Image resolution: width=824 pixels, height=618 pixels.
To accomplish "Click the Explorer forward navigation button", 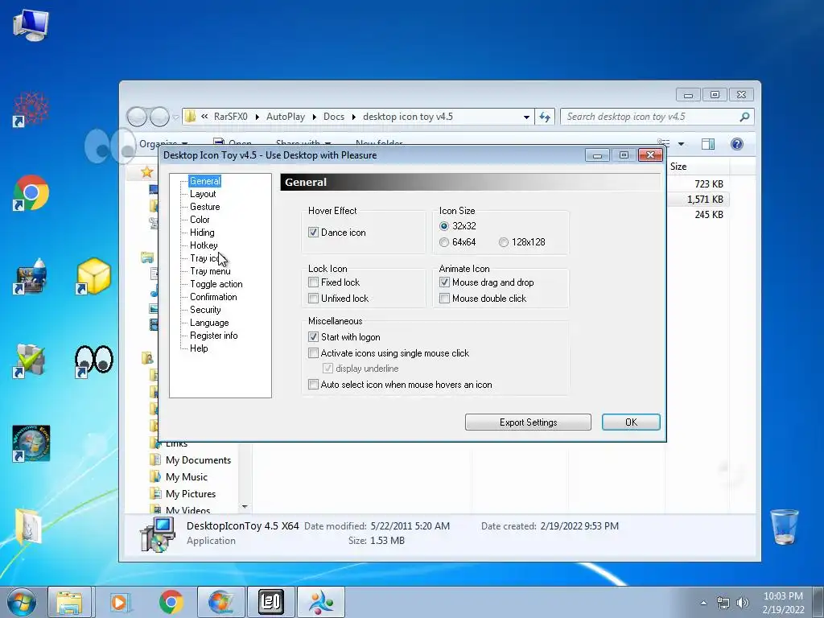I will point(159,117).
